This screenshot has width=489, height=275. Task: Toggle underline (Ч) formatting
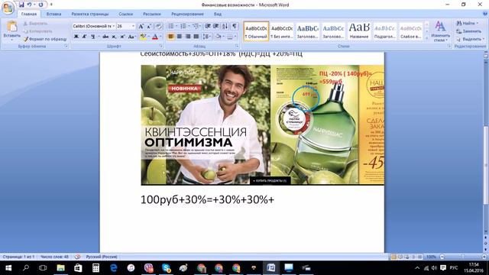(x=92, y=37)
